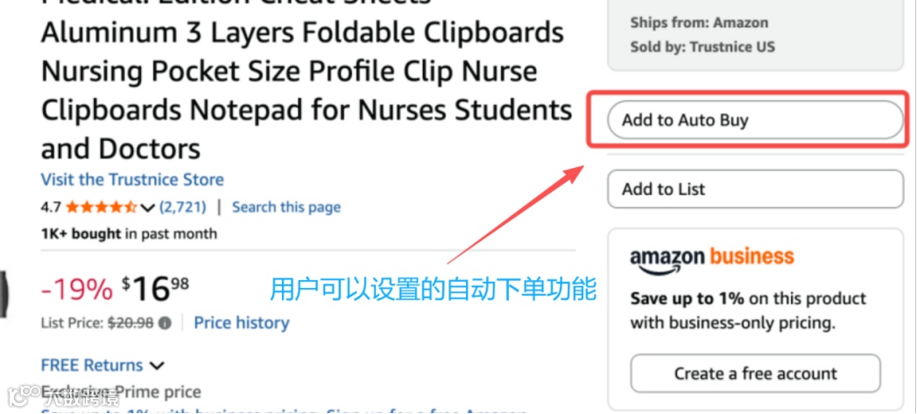Click the orange star rating icons

(x=102, y=207)
